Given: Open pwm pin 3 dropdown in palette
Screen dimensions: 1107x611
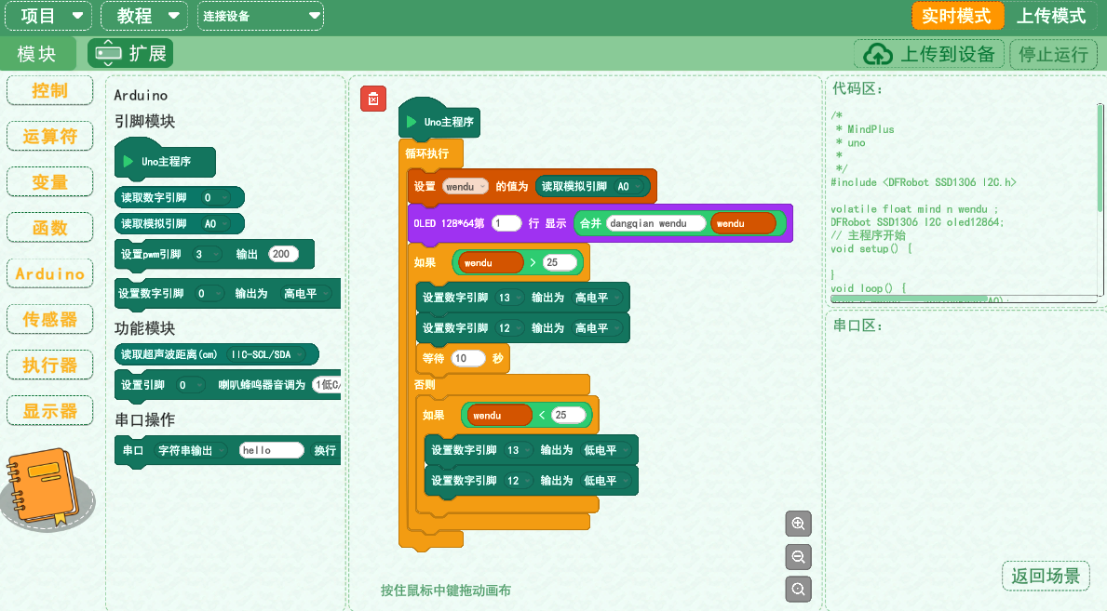Looking at the screenshot, I should (x=206, y=254).
